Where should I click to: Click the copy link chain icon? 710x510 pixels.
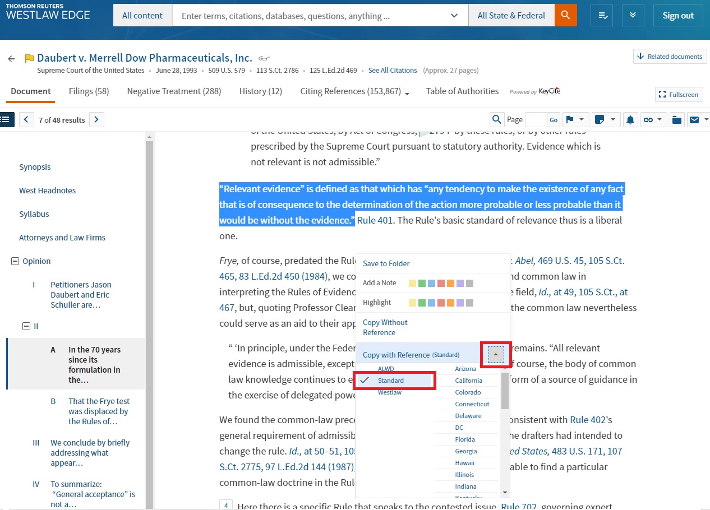(x=649, y=119)
